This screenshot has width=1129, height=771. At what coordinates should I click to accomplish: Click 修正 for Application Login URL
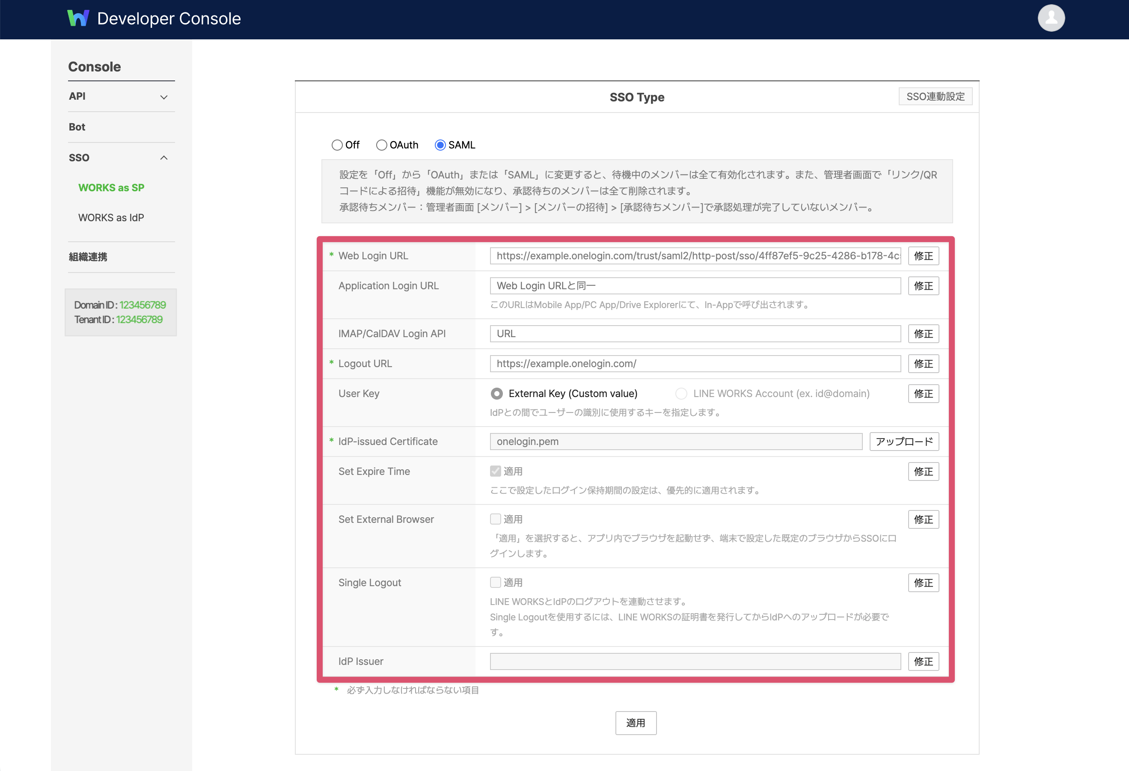(923, 286)
